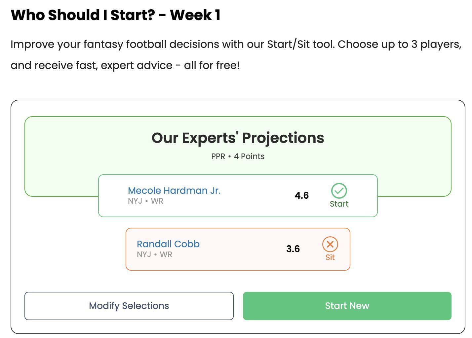Click Cobb's 3.6 projected points
The image size is (472, 338).
click(x=293, y=249)
